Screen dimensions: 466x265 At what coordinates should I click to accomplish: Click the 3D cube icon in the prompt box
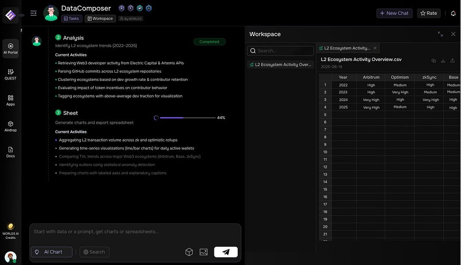pyautogui.click(x=189, y=252)
